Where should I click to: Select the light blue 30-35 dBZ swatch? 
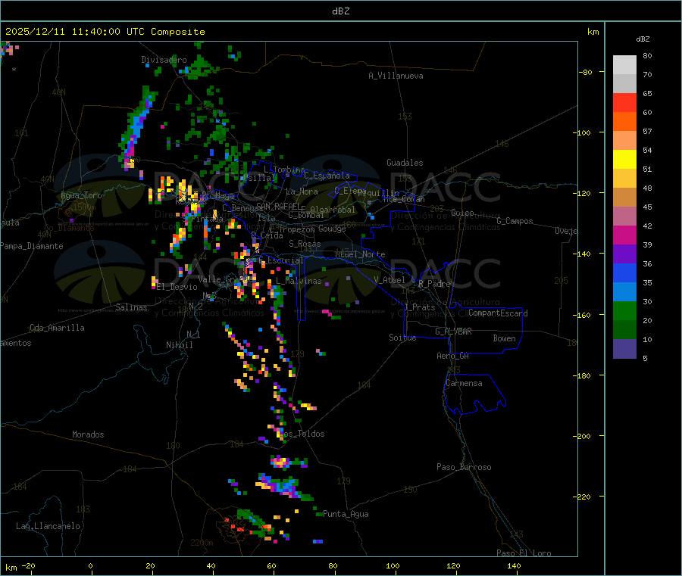pyautogui.click(x=624, y=292)
